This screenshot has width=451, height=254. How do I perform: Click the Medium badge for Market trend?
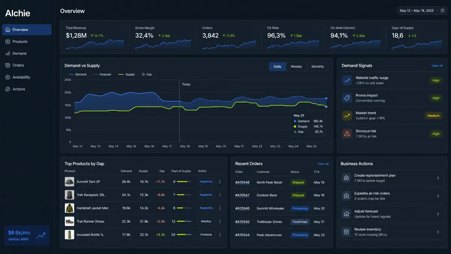tap(433, 116)
